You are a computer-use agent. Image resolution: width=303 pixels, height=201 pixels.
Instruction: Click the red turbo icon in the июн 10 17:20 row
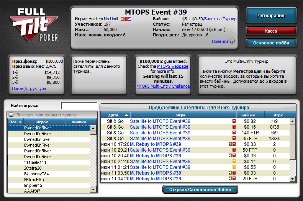tap(234, 144)
